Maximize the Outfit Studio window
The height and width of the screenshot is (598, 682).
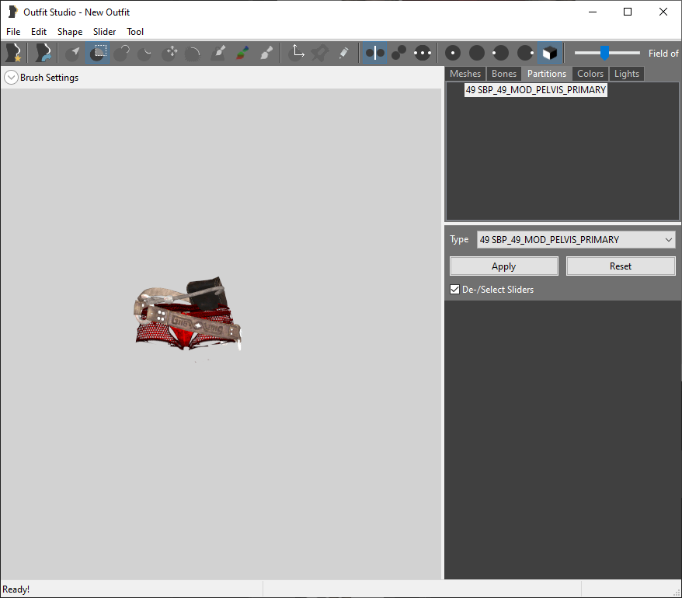tap(627, 12)
